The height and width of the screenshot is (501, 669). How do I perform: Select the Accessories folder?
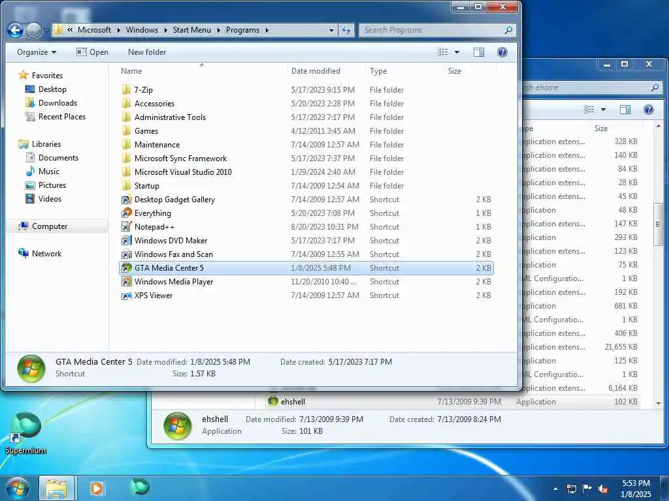click(x=154, y=104)
